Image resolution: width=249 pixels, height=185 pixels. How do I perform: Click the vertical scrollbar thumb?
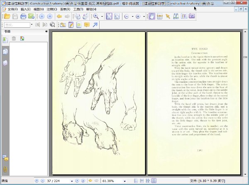(245, 57)
